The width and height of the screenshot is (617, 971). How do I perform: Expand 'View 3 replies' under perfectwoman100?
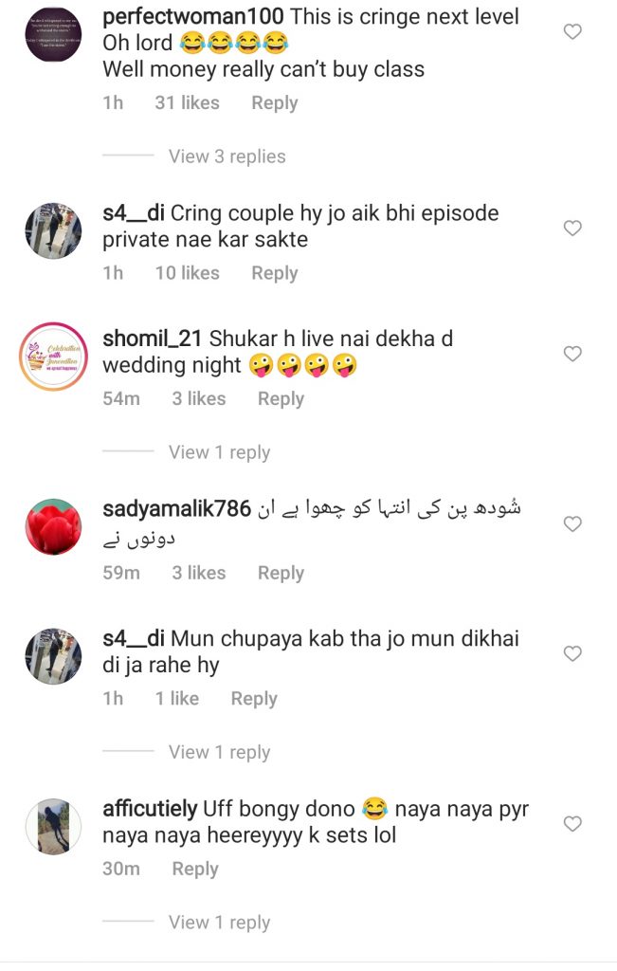coord(227,156)
